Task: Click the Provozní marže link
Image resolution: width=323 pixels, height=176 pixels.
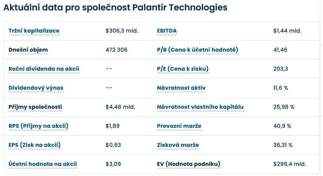Action: [x=179, y=126]
